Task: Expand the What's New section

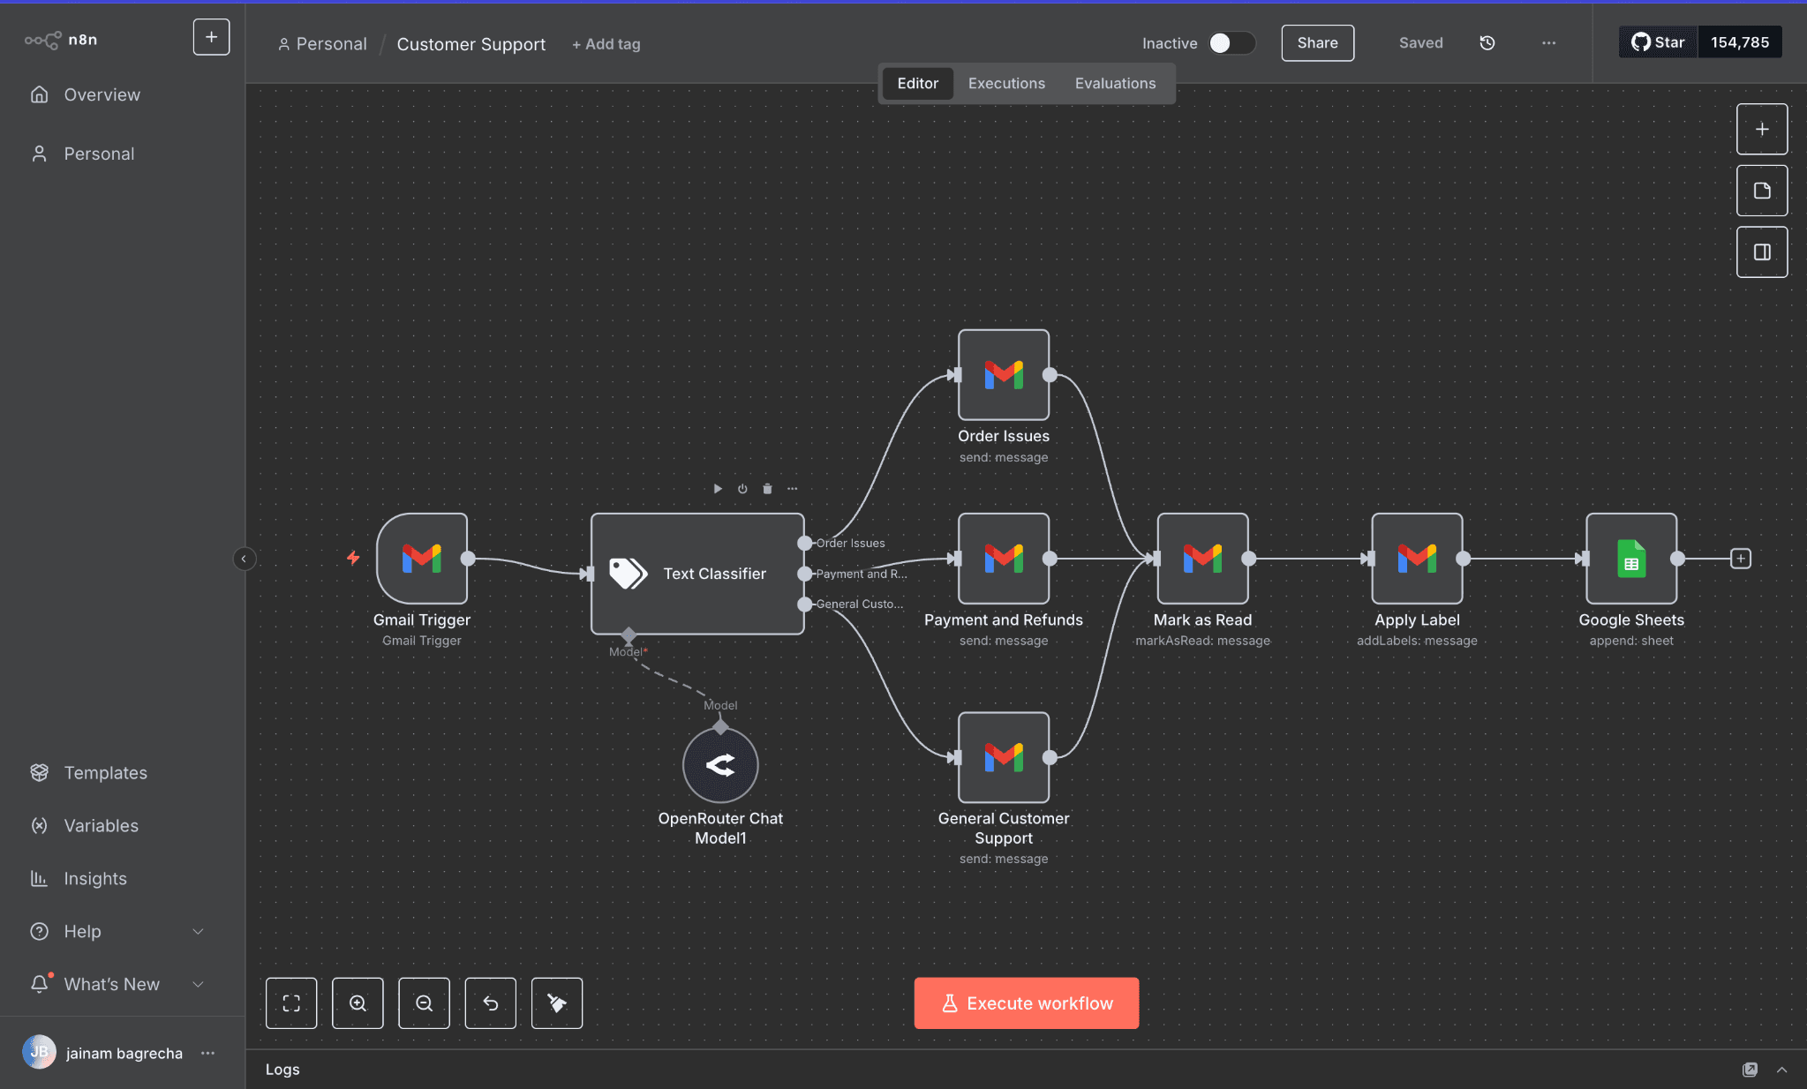Action: [x=111, y=984]
